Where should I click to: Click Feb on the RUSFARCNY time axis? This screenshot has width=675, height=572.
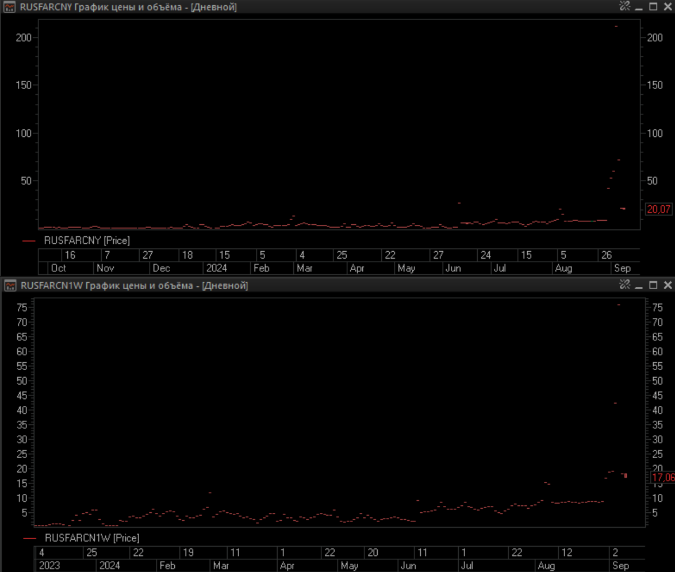[x=261, y=268]
